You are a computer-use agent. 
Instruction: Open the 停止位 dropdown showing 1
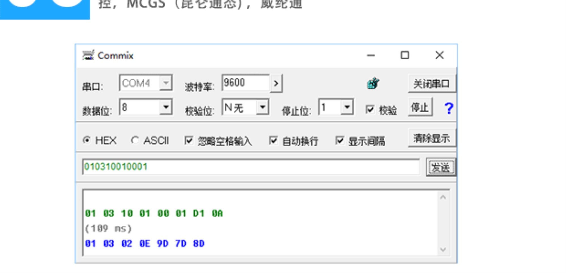pyautogui.click(x=347, y=107)
